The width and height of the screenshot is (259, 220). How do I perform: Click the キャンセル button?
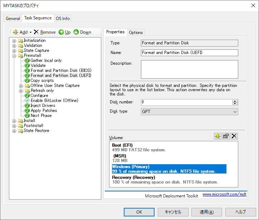tap(173, 212)
